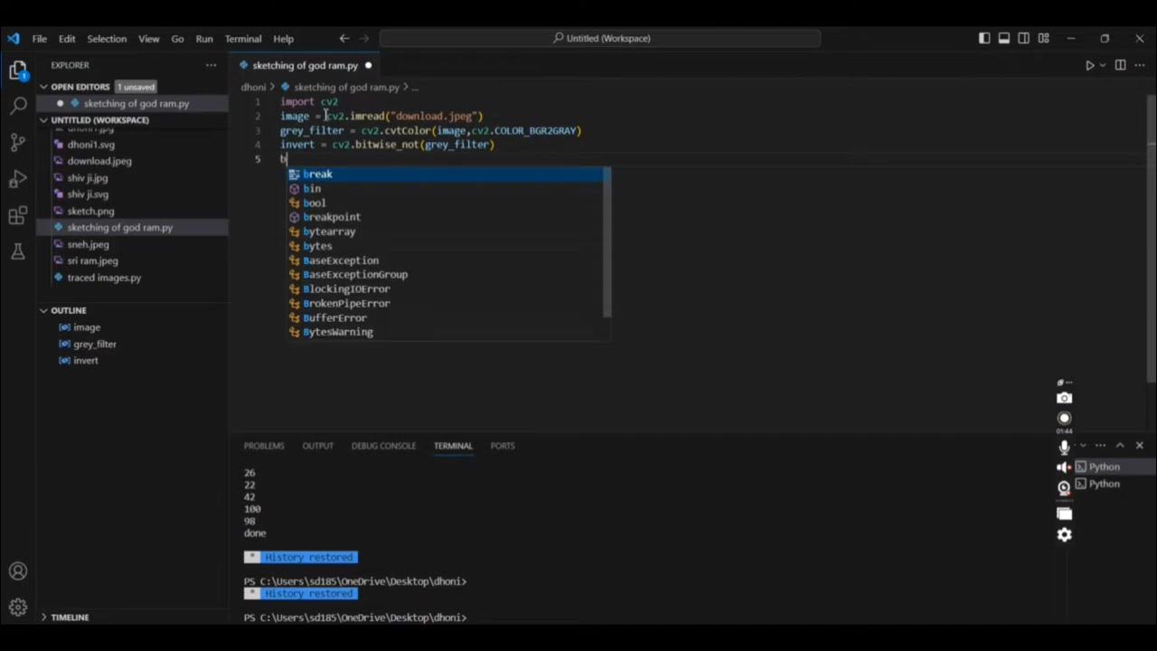1157x651 pixels.
Task: Take a screenshot with recorder camera icon
Action: pos(1065,398)
